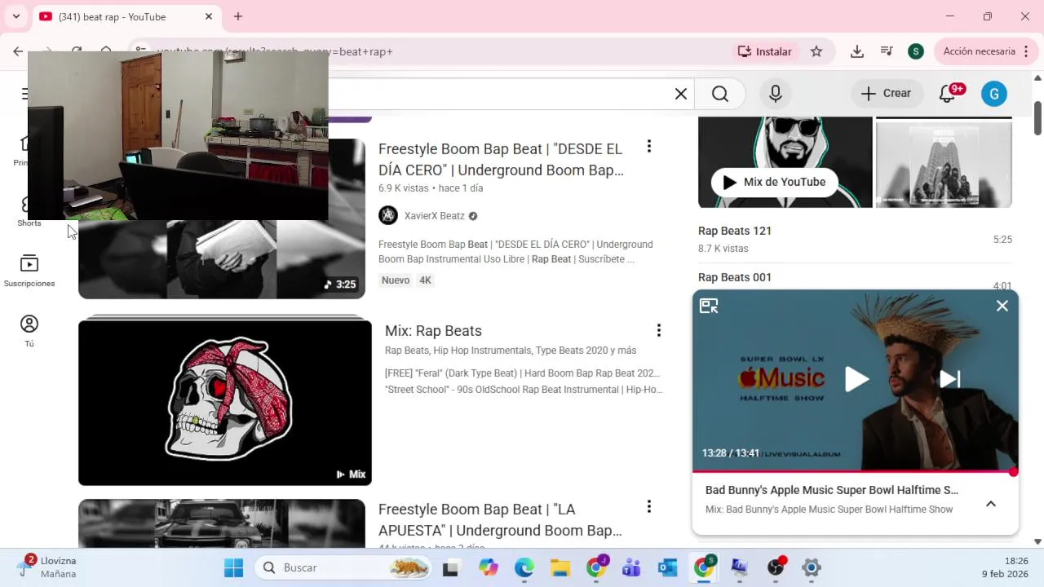Start voice search with the microphone
The height and width of the screenshot is (587, 1044).
[x=776, y=94]
